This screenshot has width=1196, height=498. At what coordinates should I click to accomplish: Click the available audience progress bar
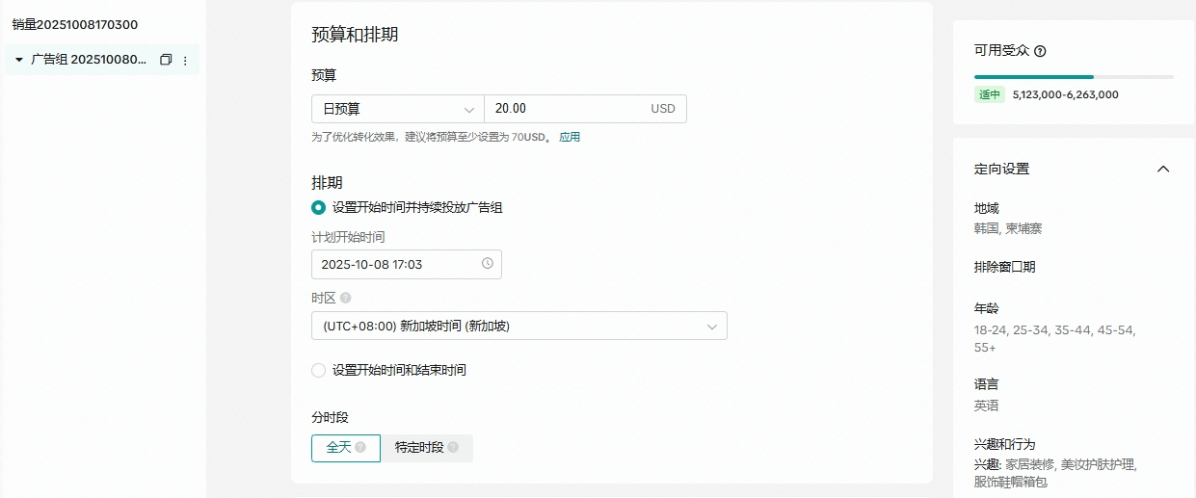[x=1073, y=76]
